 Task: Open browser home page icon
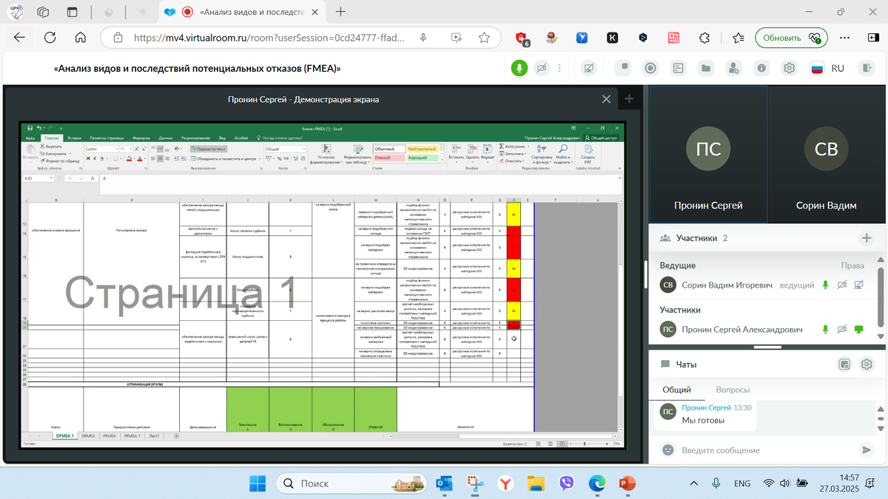click(81, 38)
